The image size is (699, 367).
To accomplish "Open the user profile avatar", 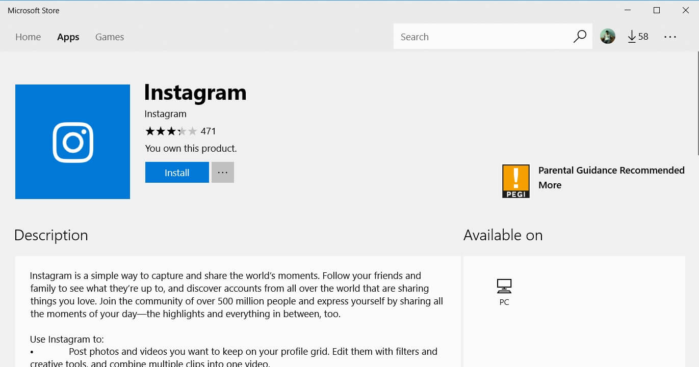I will coord(608,36).
